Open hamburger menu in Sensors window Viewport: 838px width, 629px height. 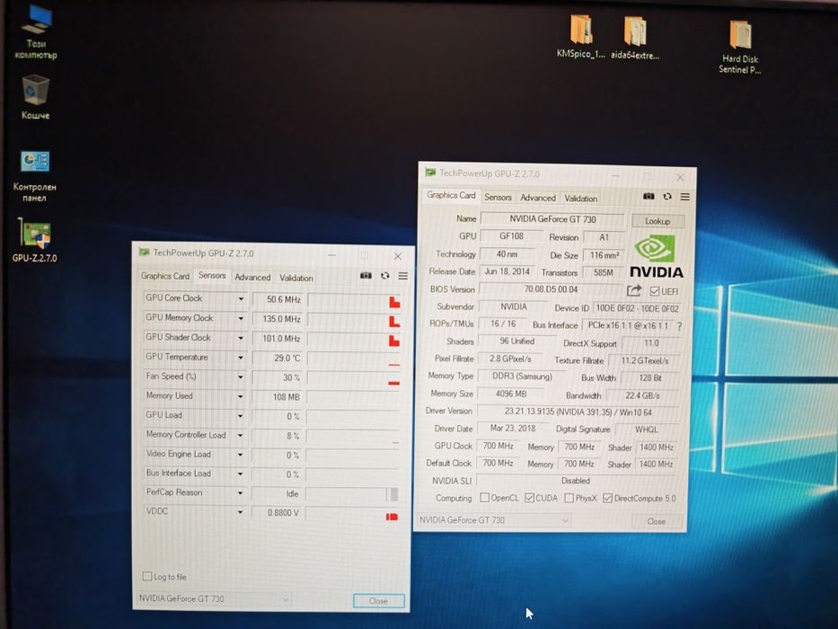pyautogui.click(x=403, y=276)
